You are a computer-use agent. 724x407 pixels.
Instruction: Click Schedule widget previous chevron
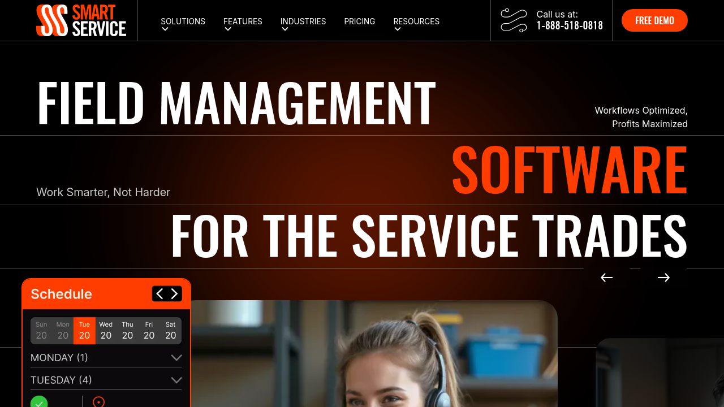click(x=160, y=294)
